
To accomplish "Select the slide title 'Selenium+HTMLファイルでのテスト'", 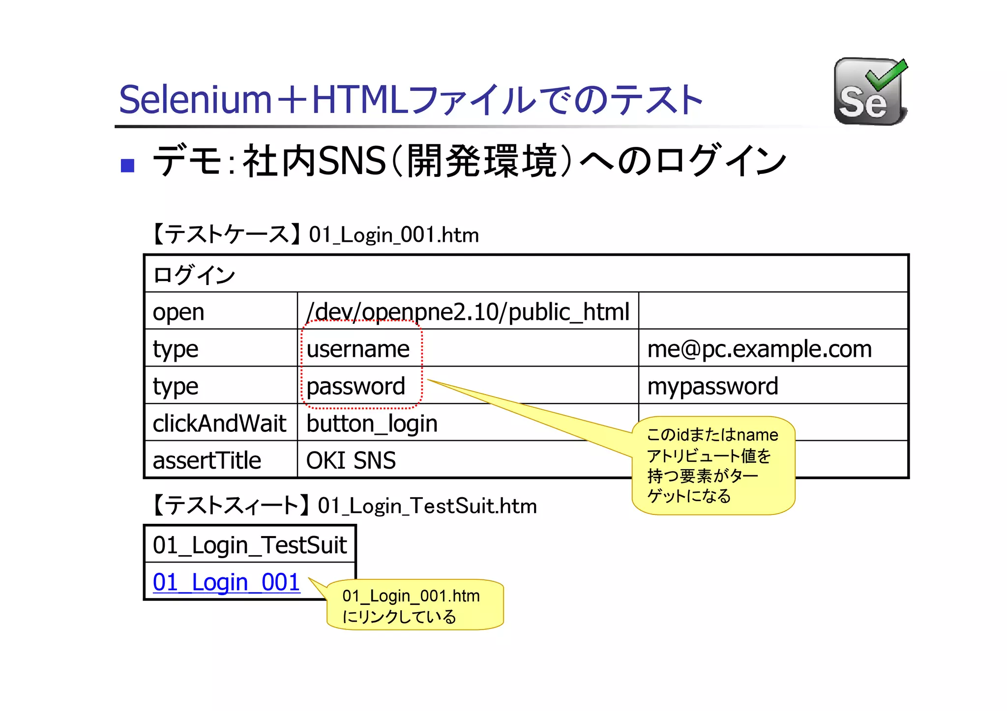I will pyautogui.click(x=411, y=100).
